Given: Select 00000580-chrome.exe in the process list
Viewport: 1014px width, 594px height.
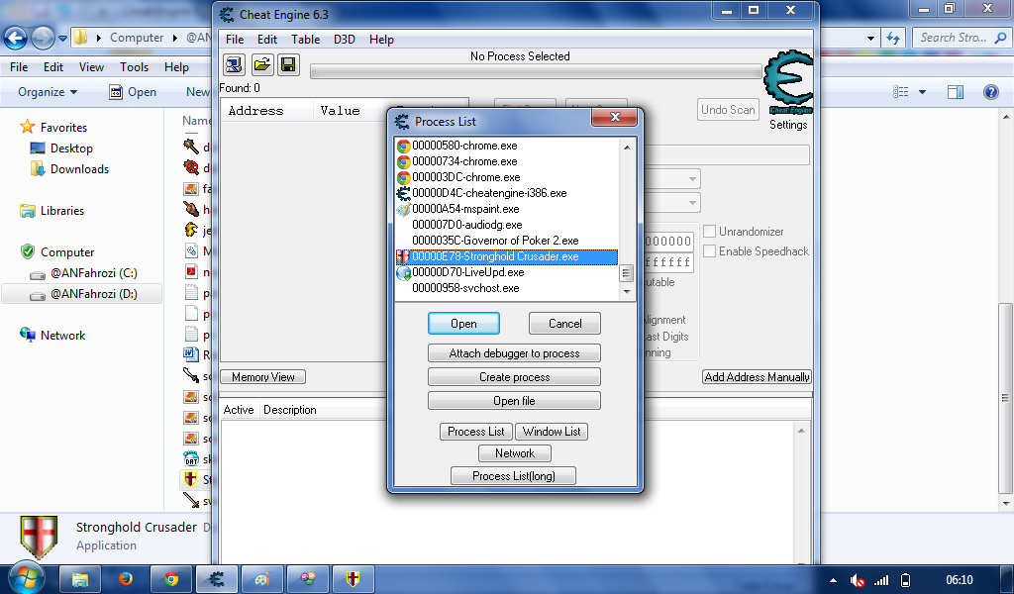Looking at the screenshot, I should 506,146.
